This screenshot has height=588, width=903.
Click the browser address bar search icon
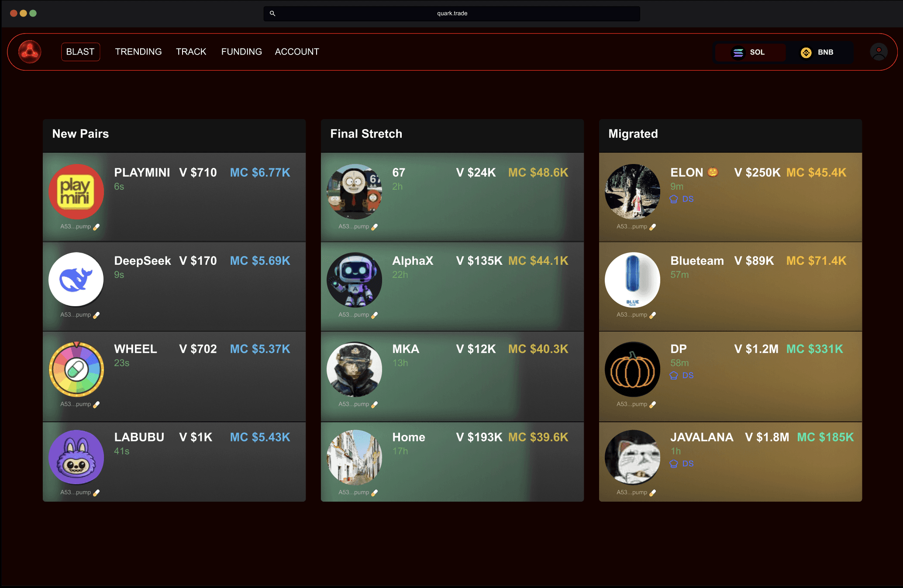click(272, 14)
